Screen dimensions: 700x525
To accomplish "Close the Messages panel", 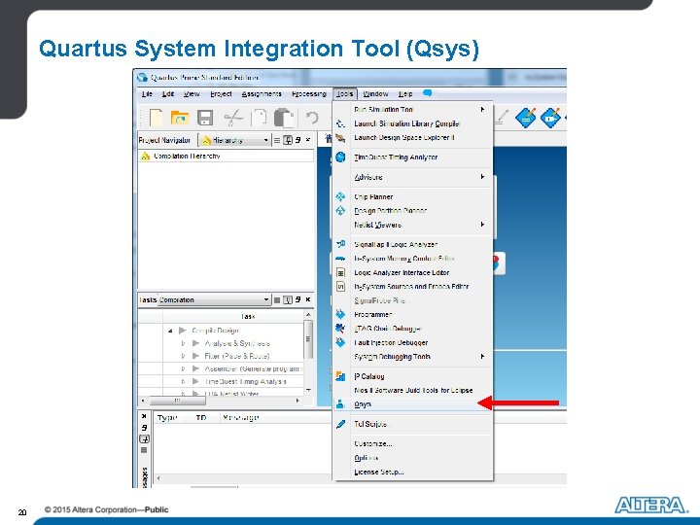I will (144, 416).
